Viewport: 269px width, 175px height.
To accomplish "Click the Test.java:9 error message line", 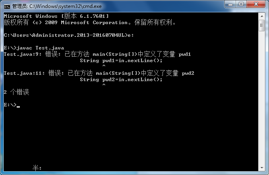I will (x=97, y=54).
